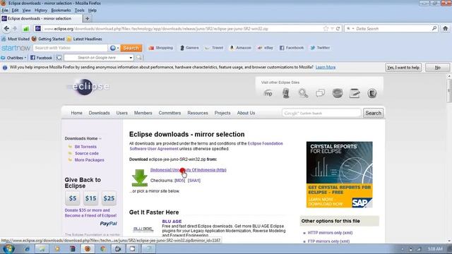Click the Crystal Reports for Eclipse ad
The width and height of the screenshot is (452, 254).
pyautogui.click(x=339, y=174)
